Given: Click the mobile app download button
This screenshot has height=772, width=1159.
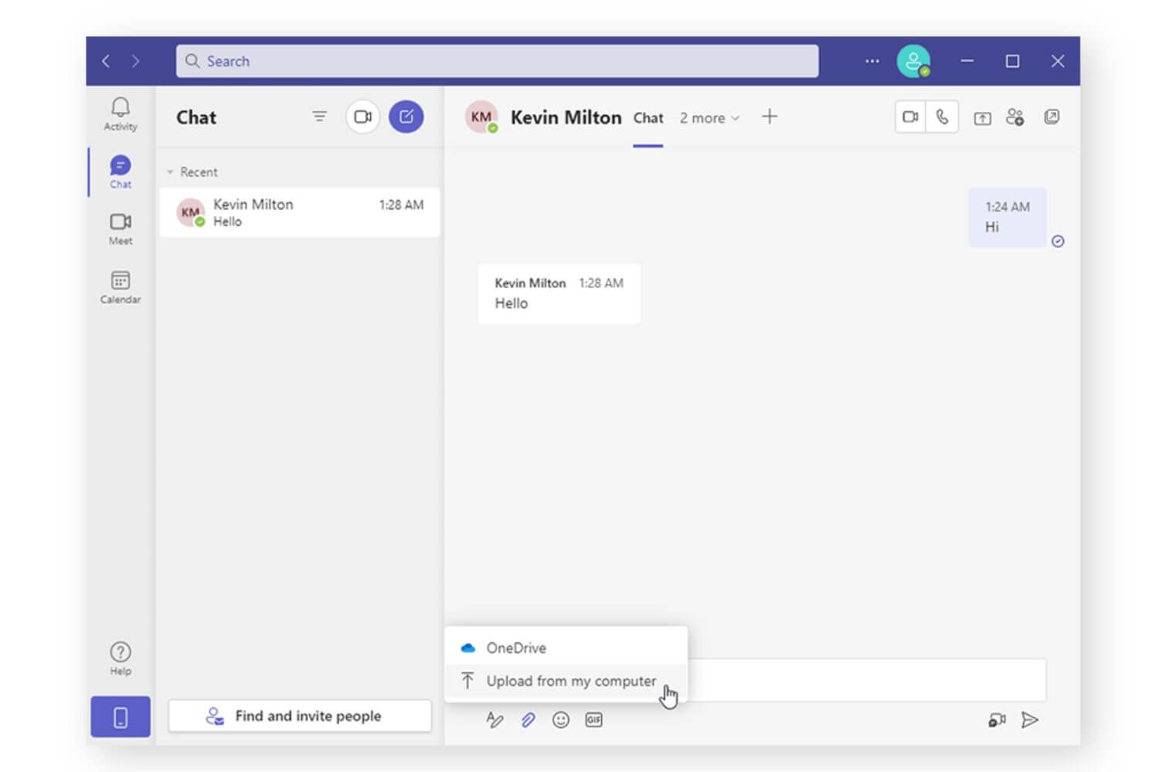Looking at the screenshot, I should click(121, 717).
